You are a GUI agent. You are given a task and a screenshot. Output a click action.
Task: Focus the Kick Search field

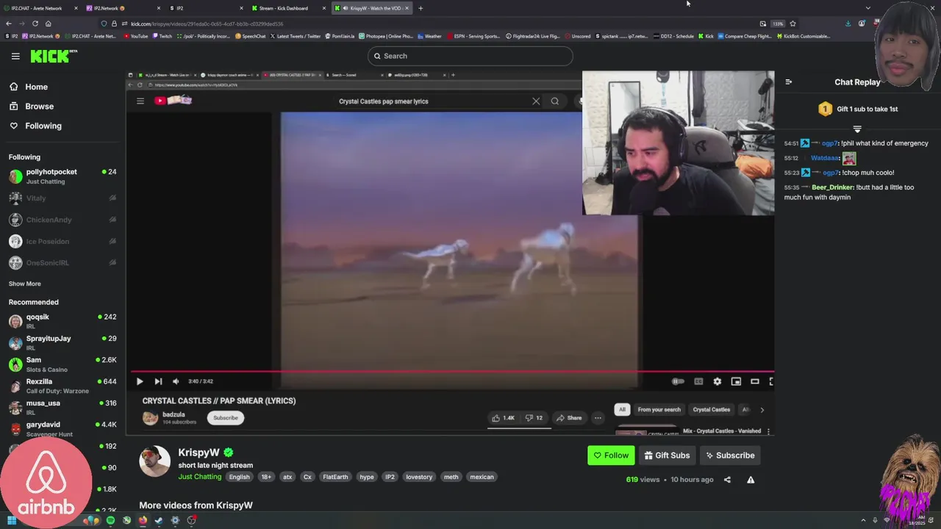470,56
